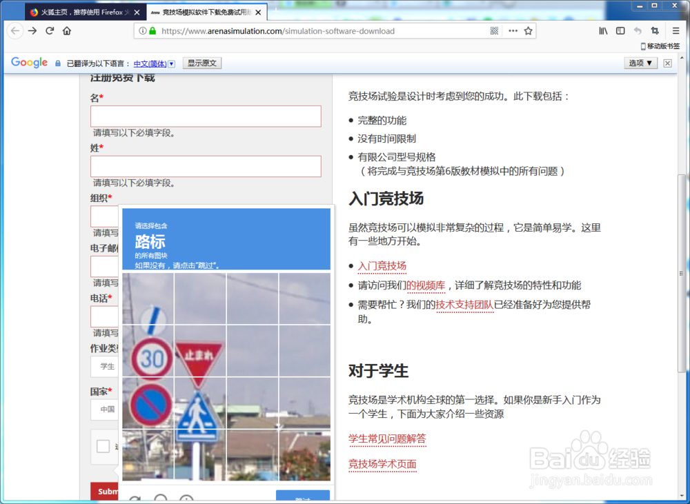The image size is (690, 504).
Task: Open the 技术支持团队 link
Action: 464,305
